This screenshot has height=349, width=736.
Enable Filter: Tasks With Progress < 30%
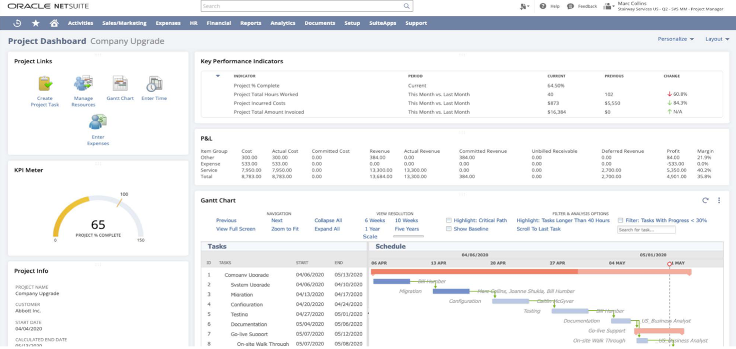click(620, 220)
